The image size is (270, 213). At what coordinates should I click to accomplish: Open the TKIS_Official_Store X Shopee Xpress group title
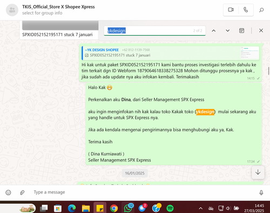tap(58, 7)
